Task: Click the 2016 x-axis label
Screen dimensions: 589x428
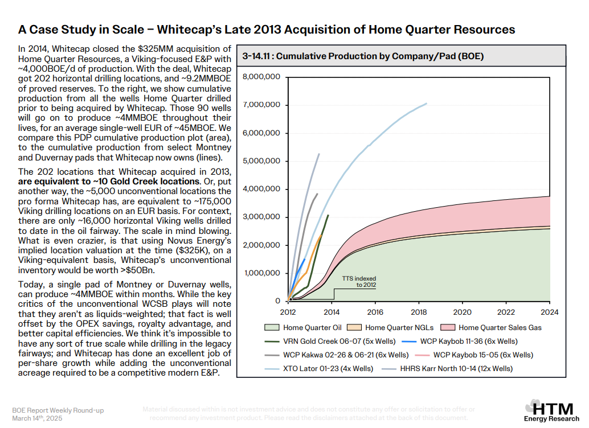Action: tap(375, 312)
